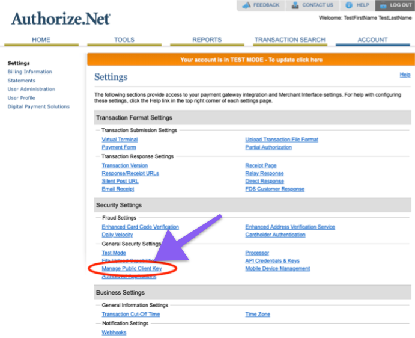Image resolution: width=415 pixels, height=338 pixels.
Task: Open Billing Information in sidebar
Action: 30,72
